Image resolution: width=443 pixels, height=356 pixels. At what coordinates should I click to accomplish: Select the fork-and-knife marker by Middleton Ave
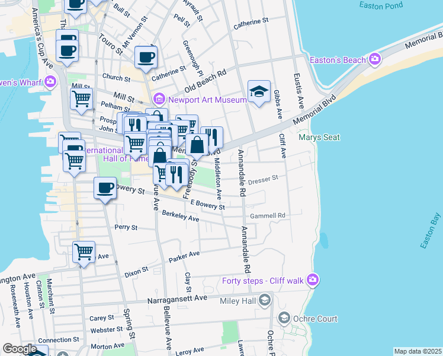pos(213,138)
